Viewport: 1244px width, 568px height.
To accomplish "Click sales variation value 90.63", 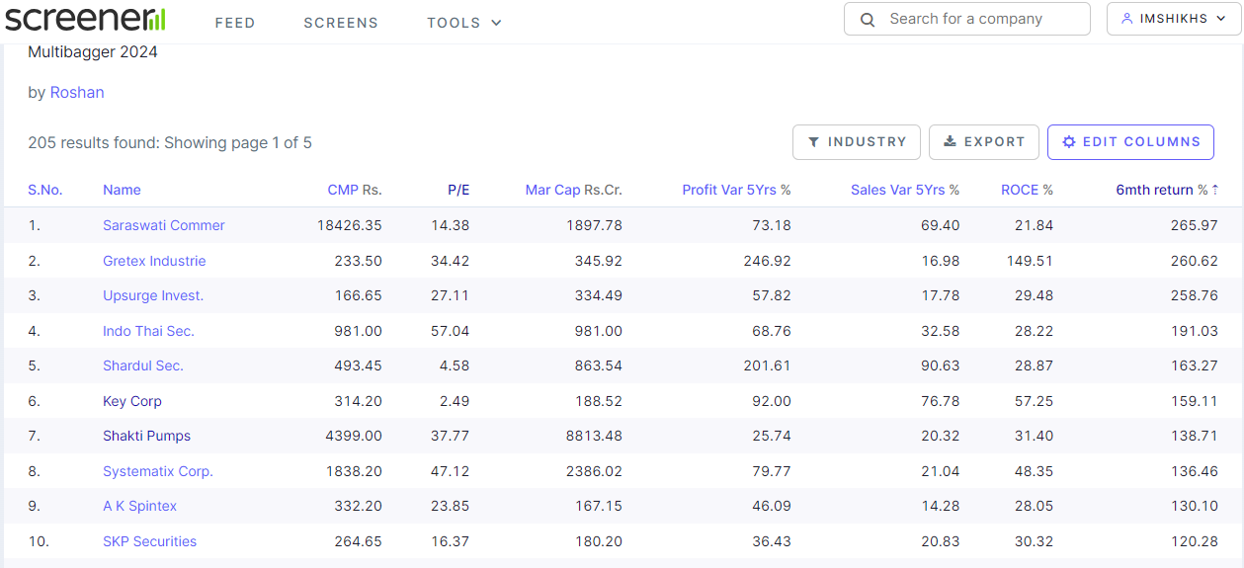I will pyautogui.click(x=941, y=365).
